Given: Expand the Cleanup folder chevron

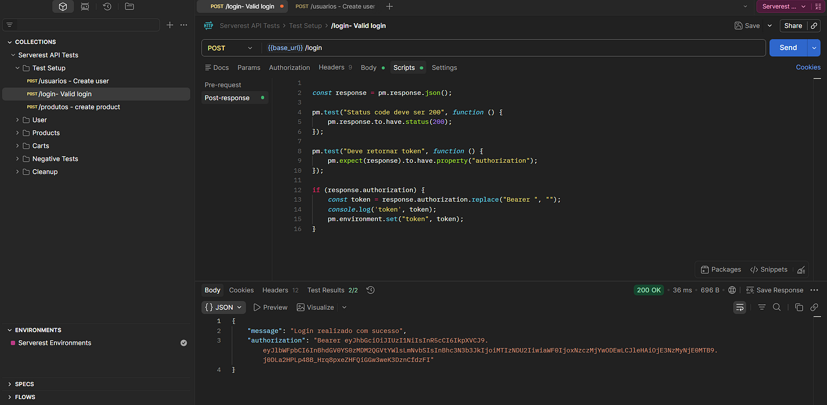Looking at the screenshot, I should (x=18, y=172).
